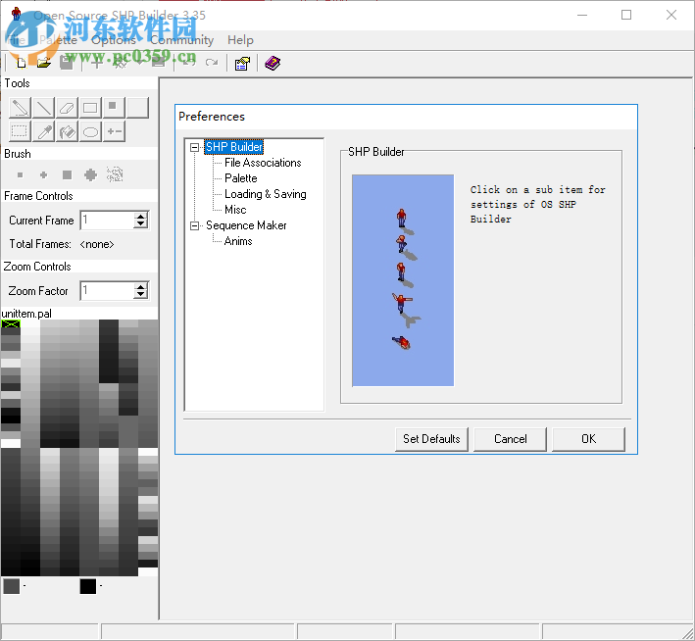Click the Cancel button in Preferences
695x641 pixels.
click(510, 439)
